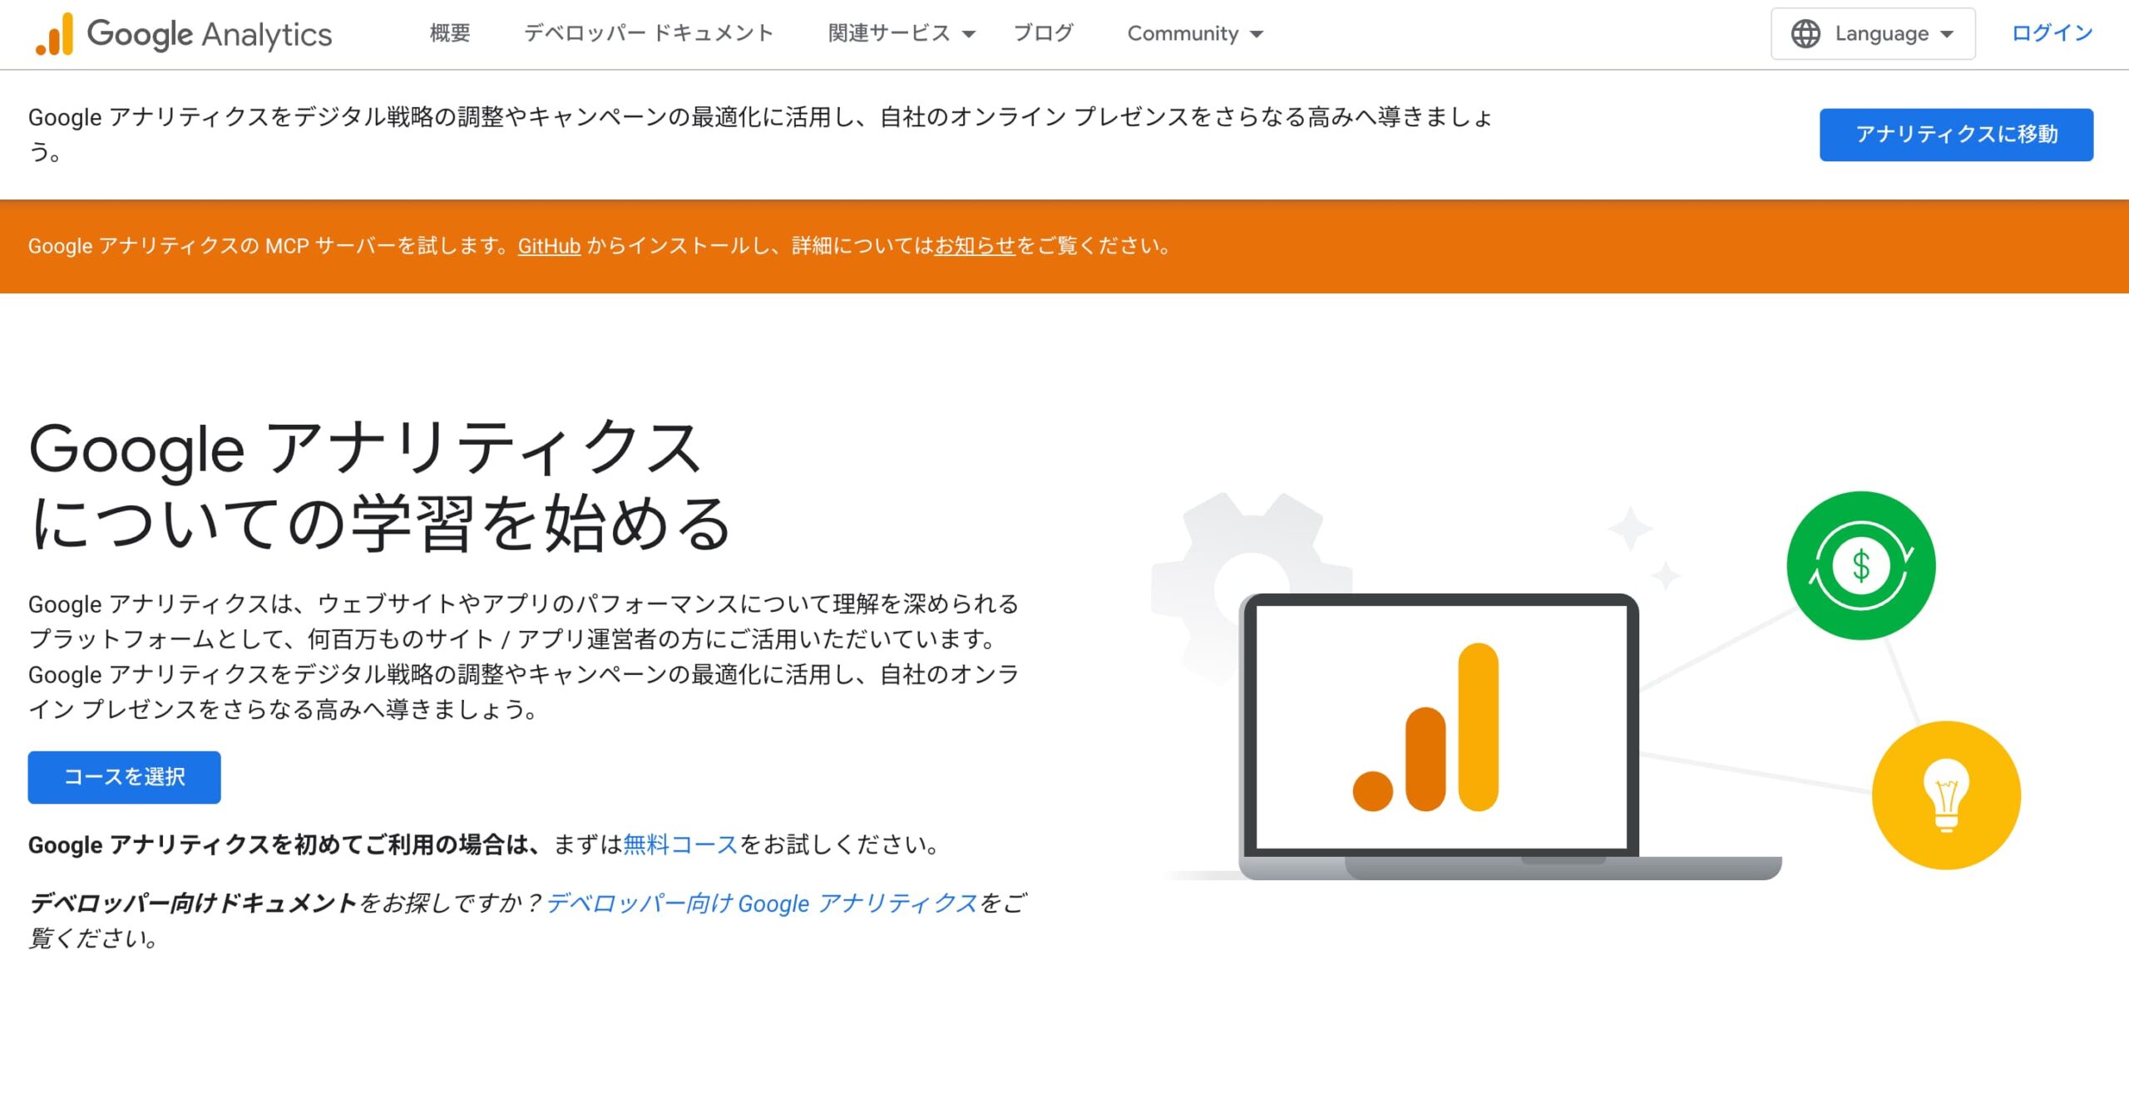
Task: Click the Google Analytics wordmark text
Action: [x=209, y=34]
